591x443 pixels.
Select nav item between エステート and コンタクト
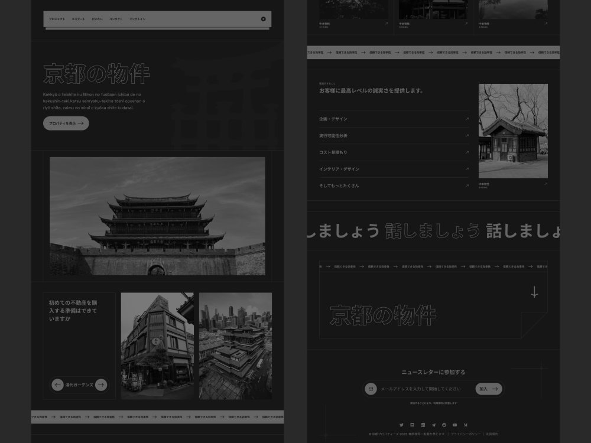(98, 19)
